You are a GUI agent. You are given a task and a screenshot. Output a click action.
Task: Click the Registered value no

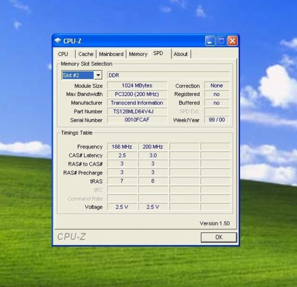coord(217,94)
